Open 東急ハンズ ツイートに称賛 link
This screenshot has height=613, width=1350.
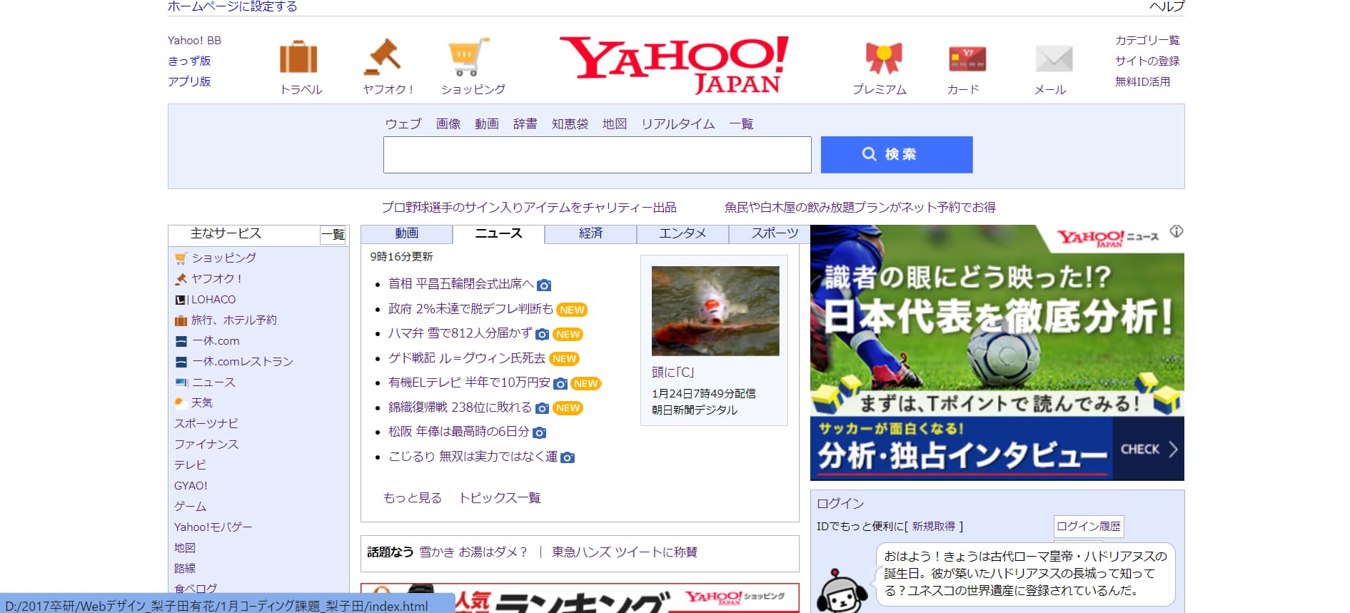(625, 552)
